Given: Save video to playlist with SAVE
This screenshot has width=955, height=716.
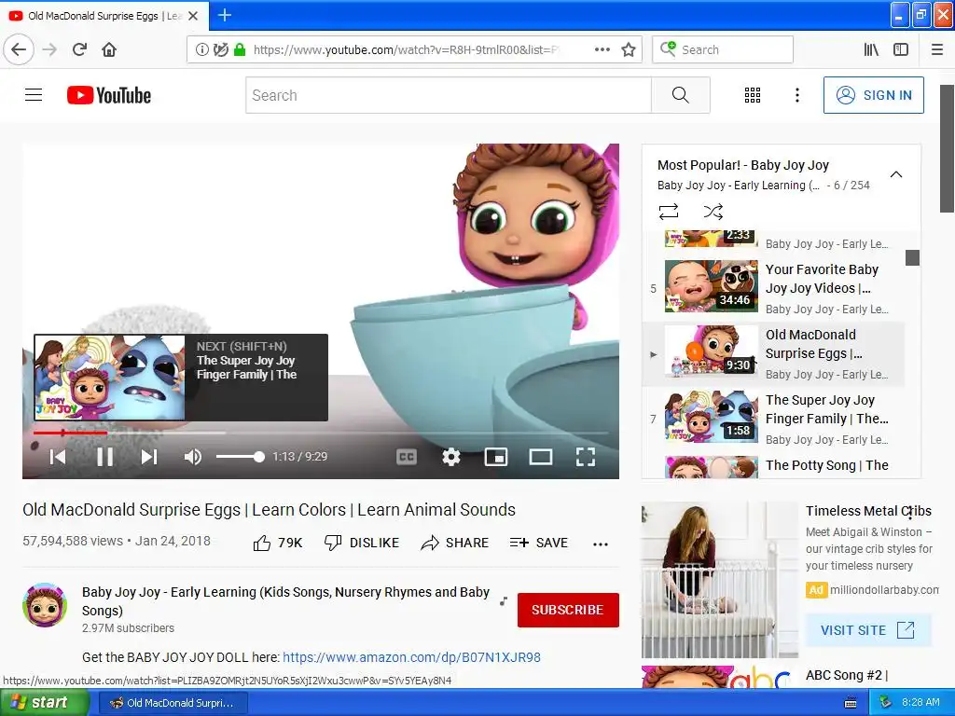Looking at the screenshot, I should 538,543.
